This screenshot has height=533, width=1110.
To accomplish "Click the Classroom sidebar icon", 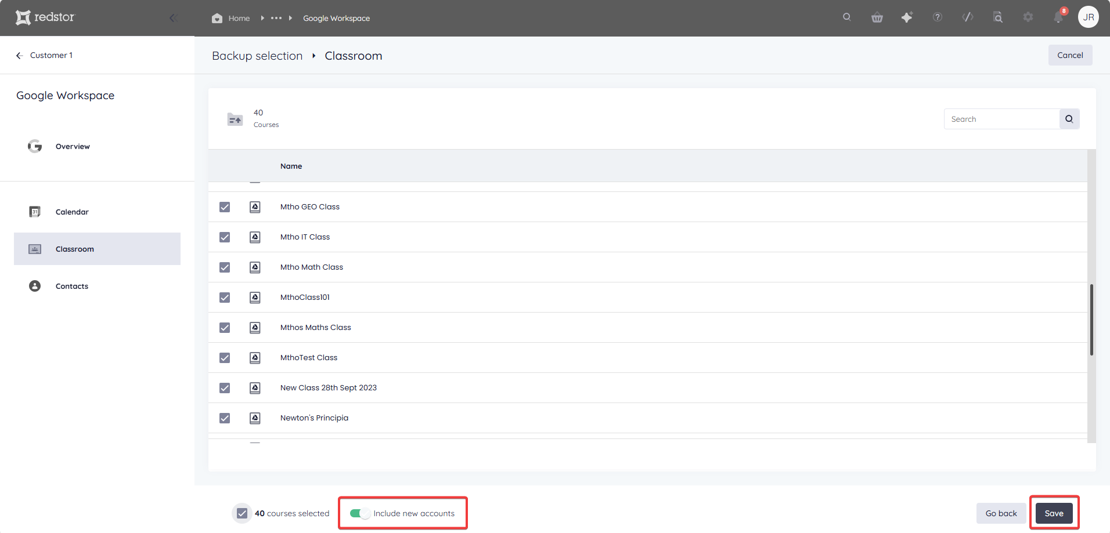I will [x=35, y=249].
